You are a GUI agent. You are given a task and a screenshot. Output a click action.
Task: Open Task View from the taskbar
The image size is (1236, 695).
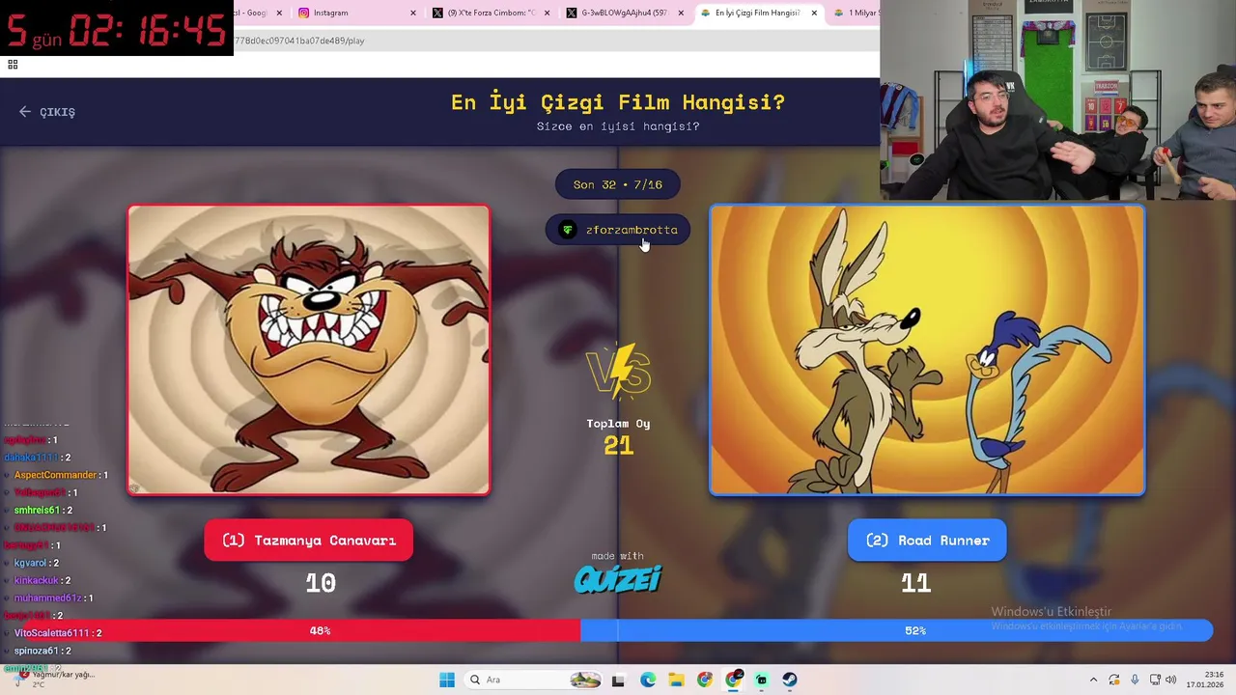[x=618, y=680]
